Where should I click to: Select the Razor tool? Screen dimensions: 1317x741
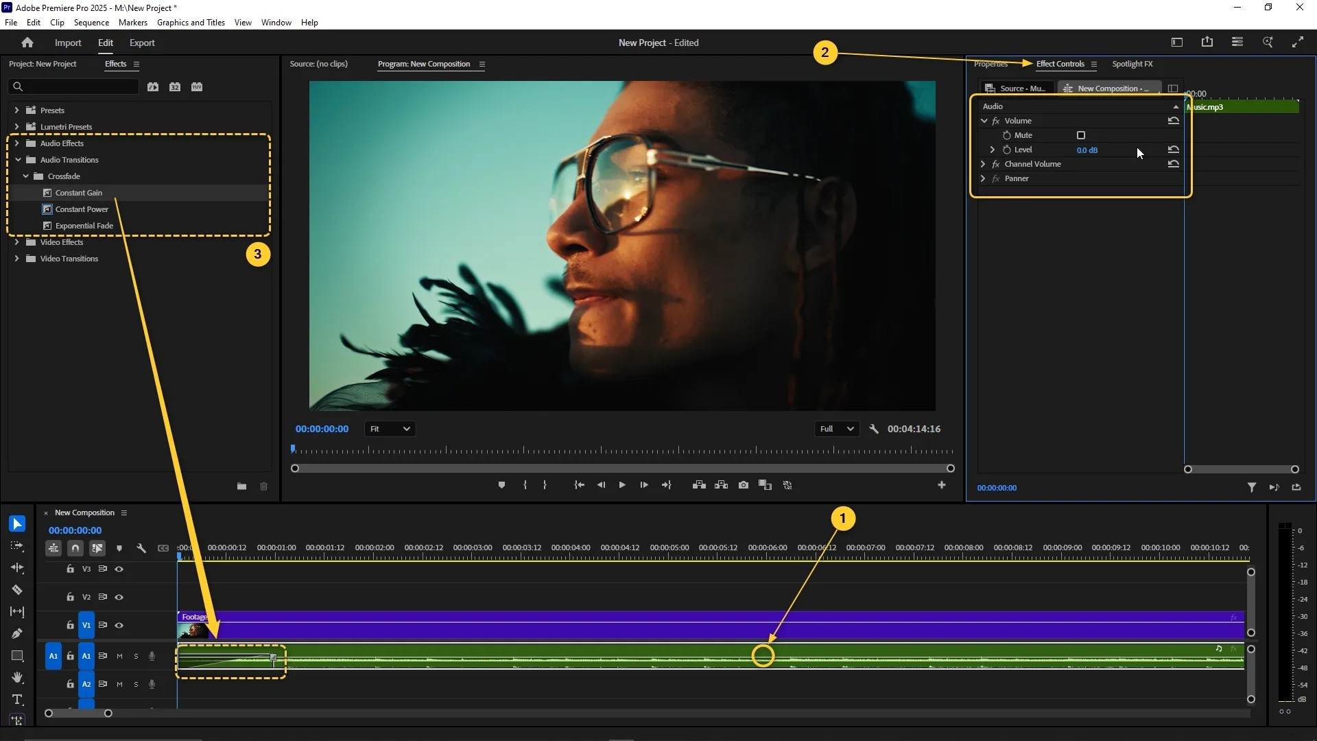17,590
